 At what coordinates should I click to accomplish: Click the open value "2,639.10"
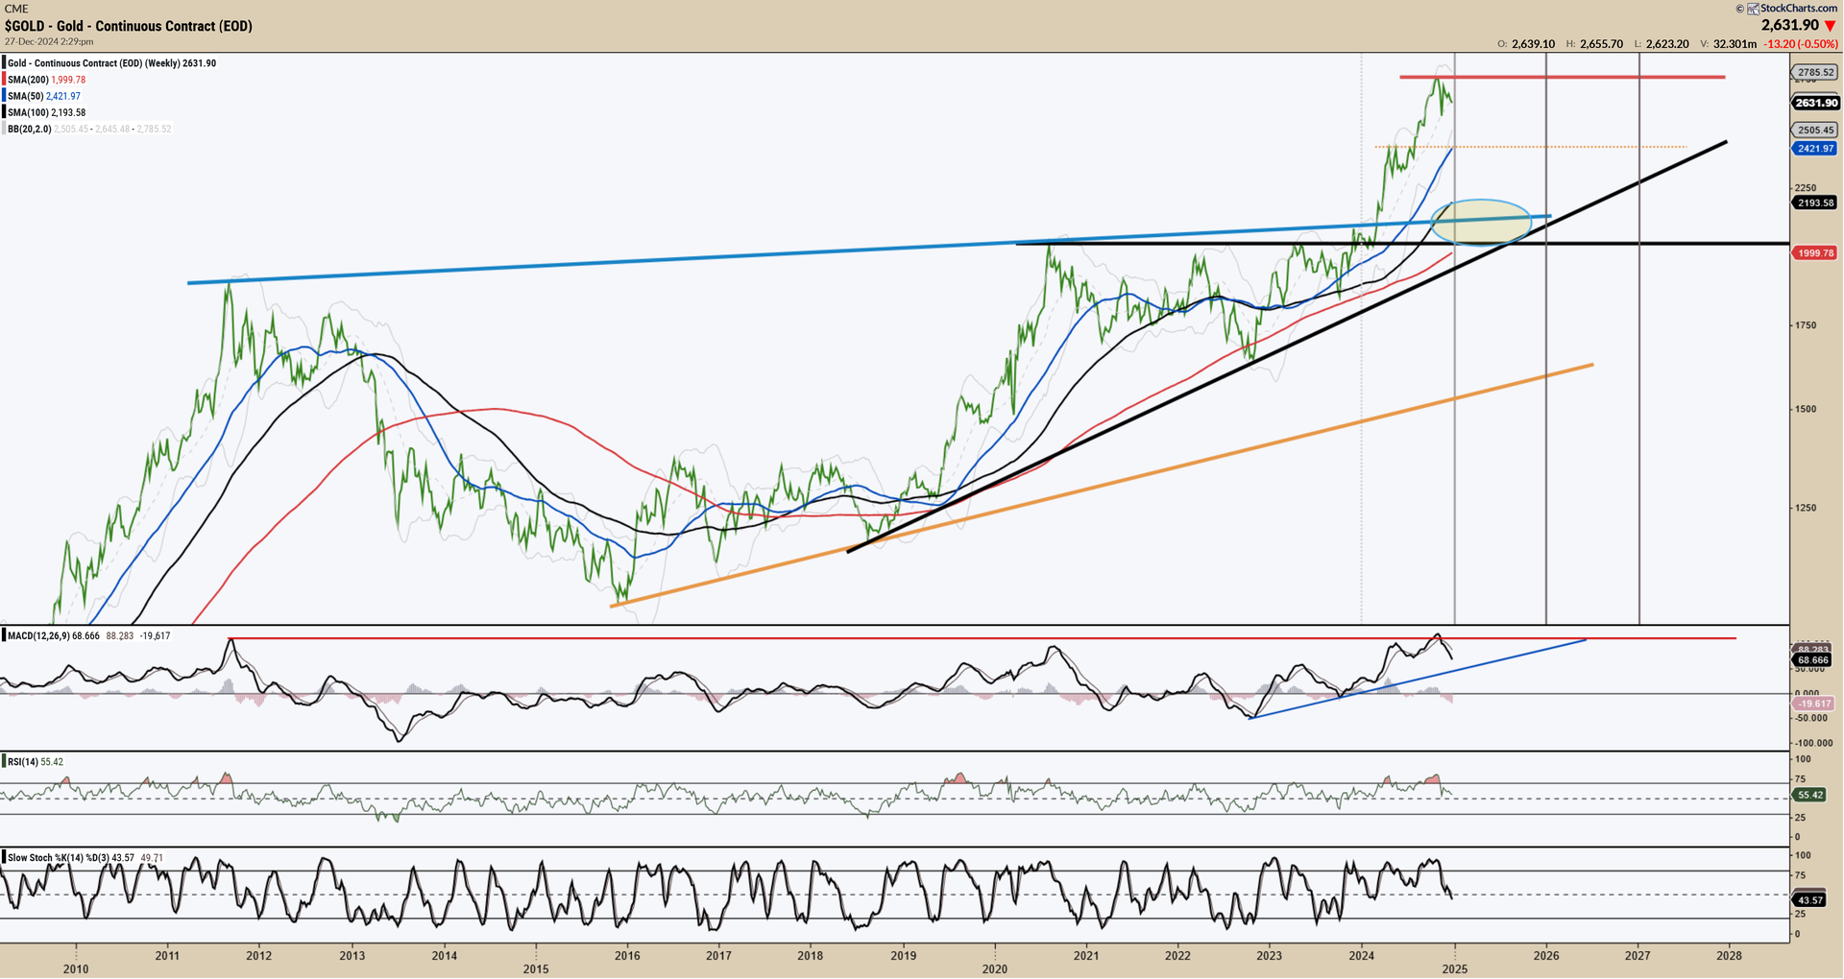[1533, 44]
